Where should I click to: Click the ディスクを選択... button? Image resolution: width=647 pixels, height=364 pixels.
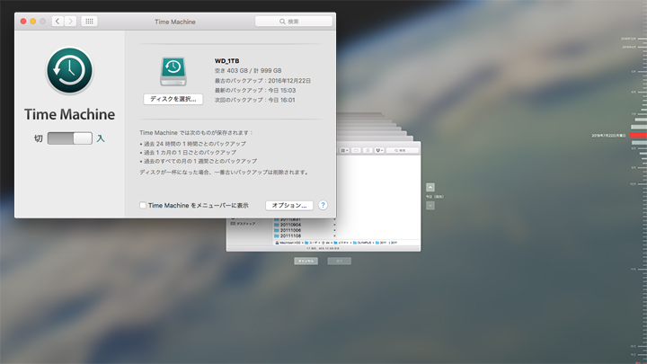pos(173,99)
